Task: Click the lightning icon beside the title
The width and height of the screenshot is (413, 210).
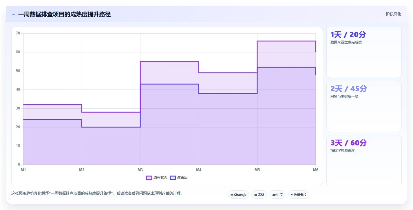Action: click(x=14, y=14)
